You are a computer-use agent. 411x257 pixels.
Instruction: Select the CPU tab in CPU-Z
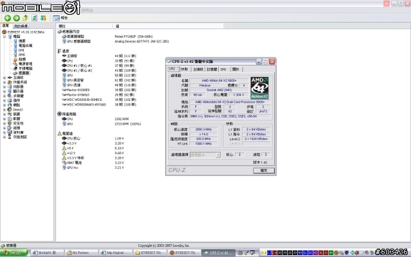pos(173,69)
